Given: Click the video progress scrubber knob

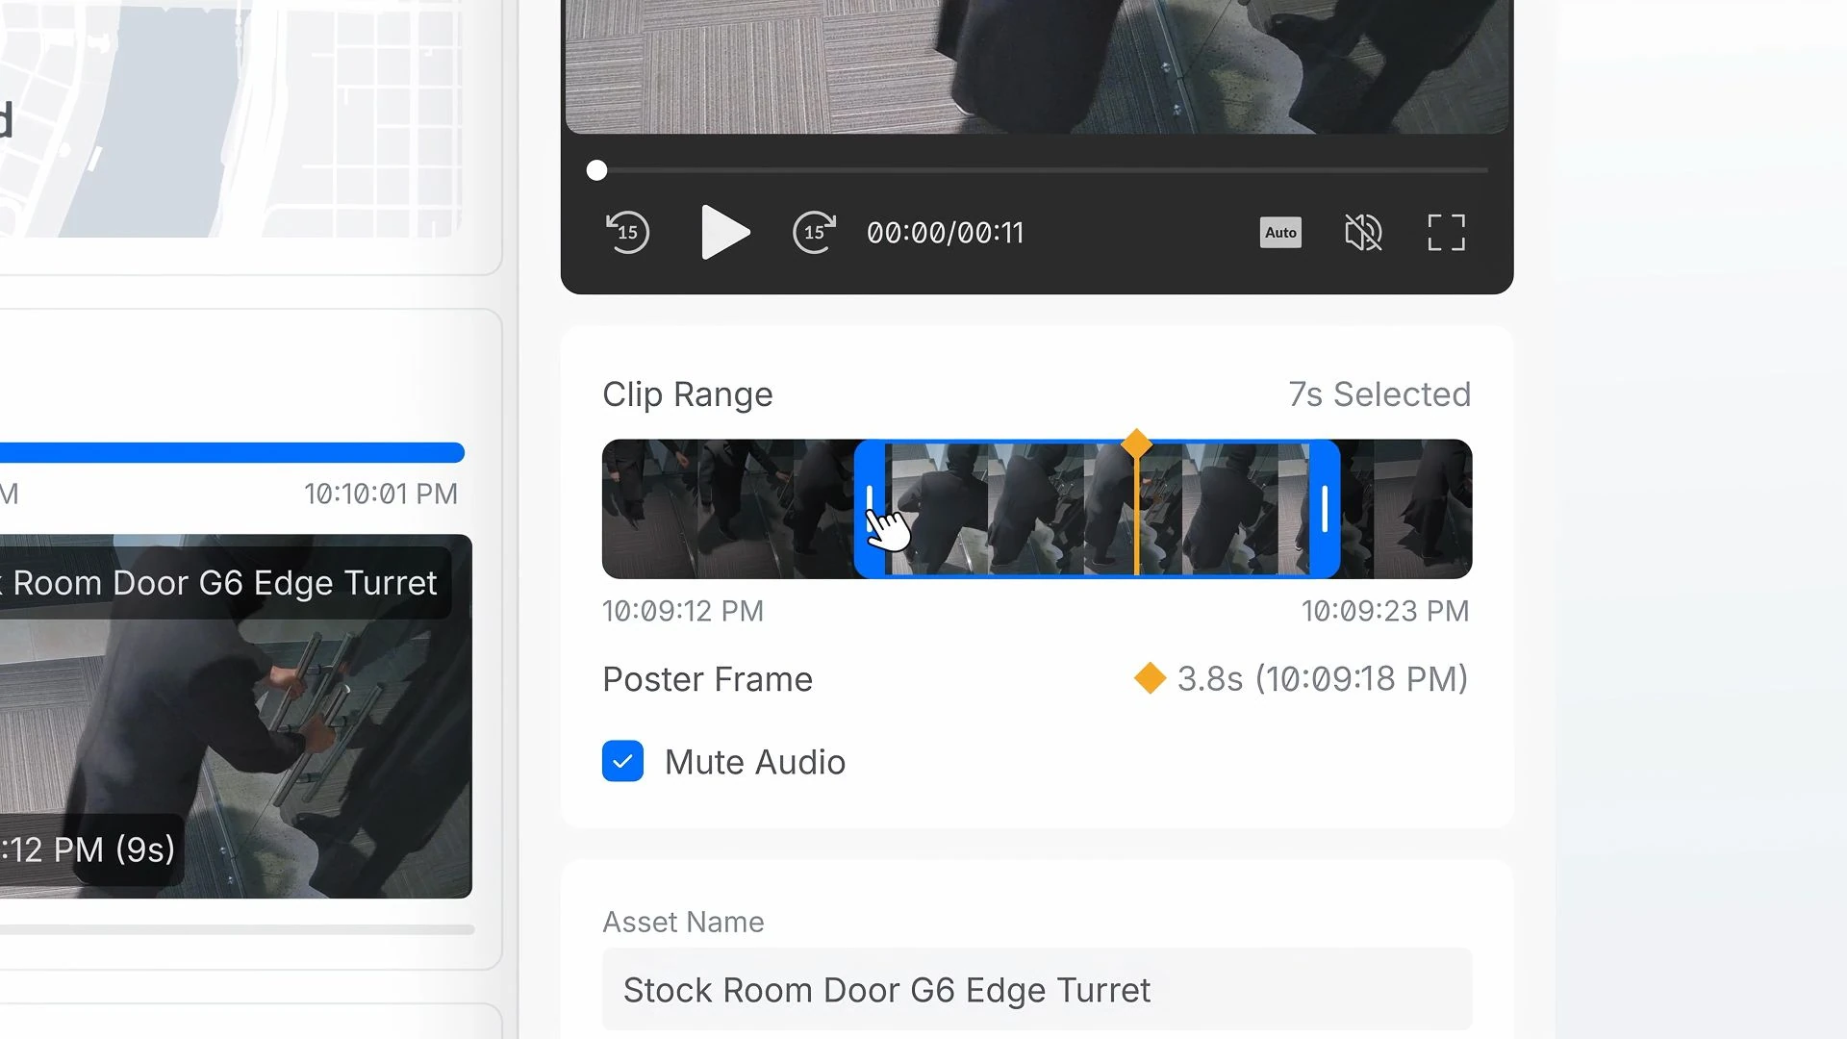Looking at the screenshot, I should [596, 170].
